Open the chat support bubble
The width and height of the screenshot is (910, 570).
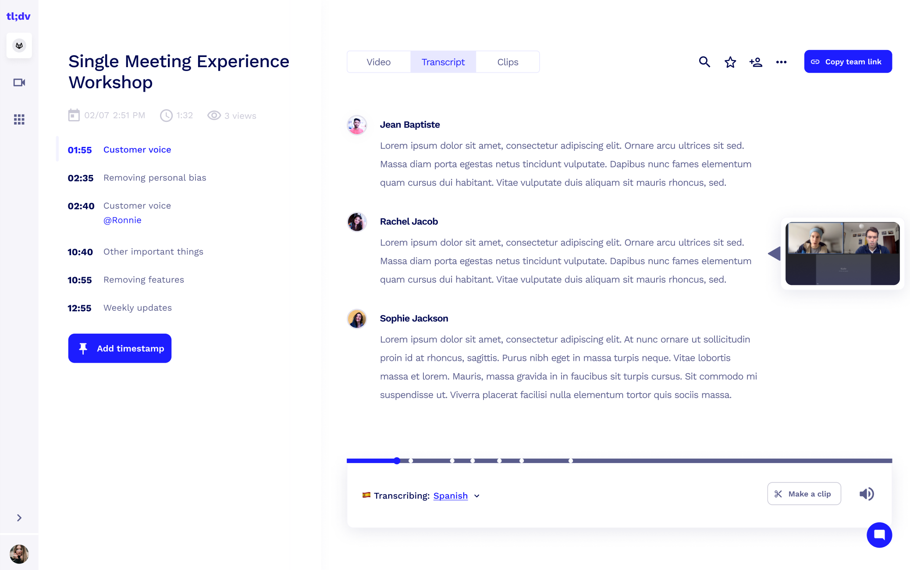879,535
